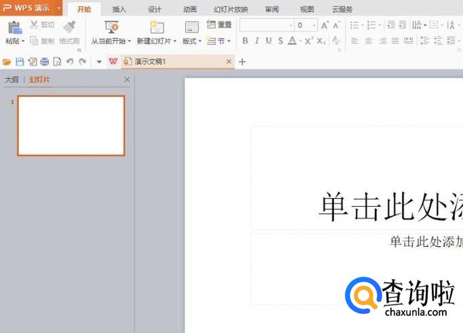Toggle superscript X²
This screenshot has width=463, height=333.
point(309,41)
